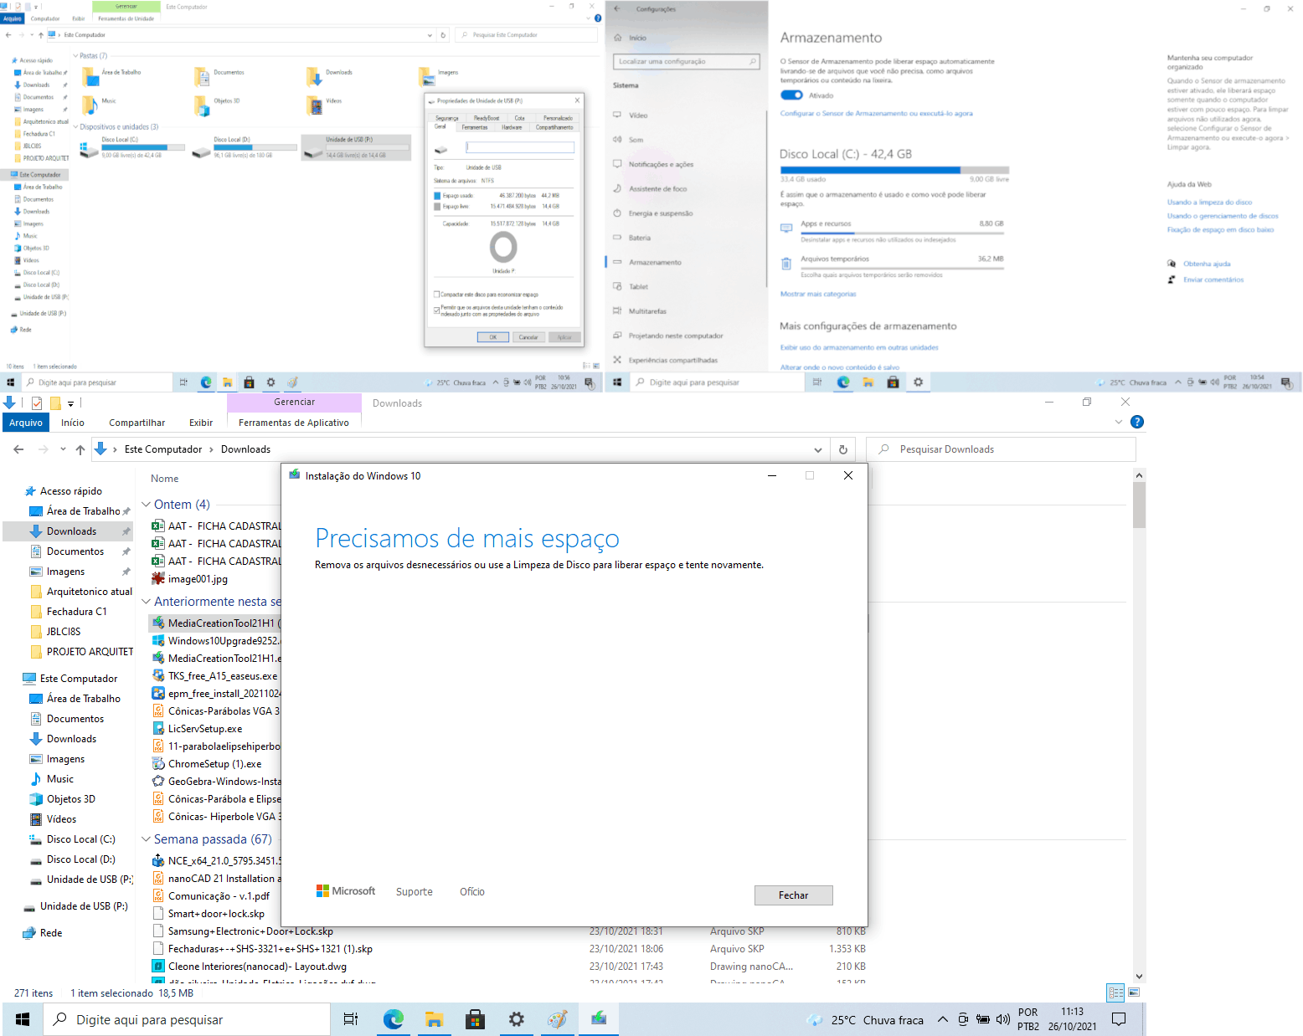
Task: Click the Nome column header
Action: pyautogui.click(x=165, y=479)
